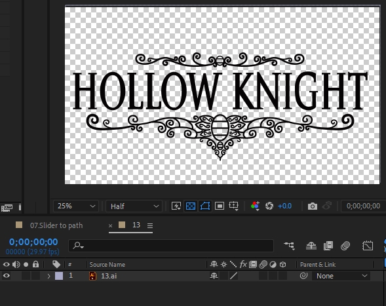Click the collapse transformations star header

[x=223, y=265]
